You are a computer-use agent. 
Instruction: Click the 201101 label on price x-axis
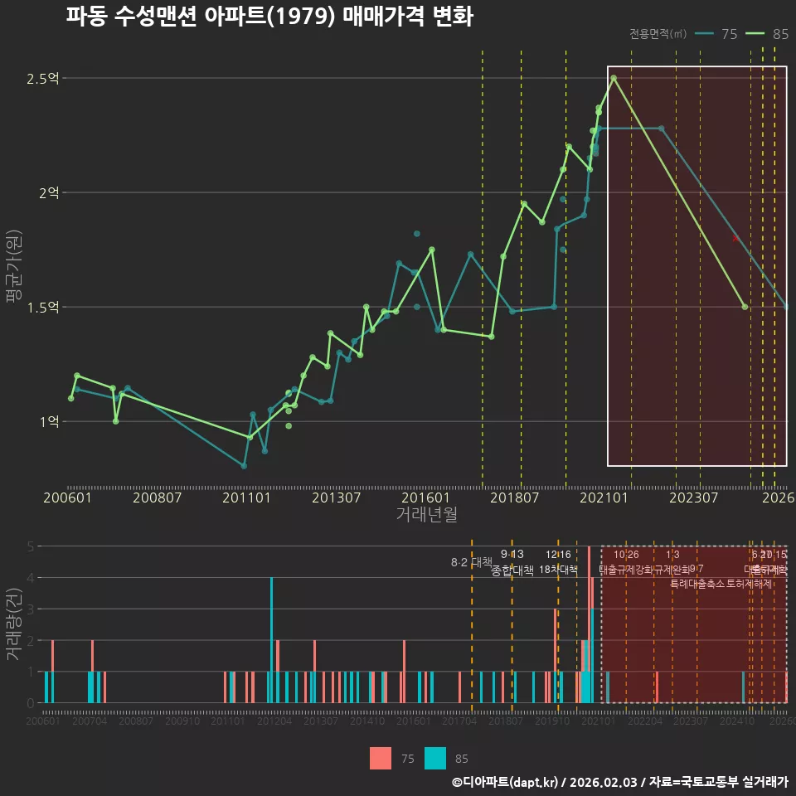coord(246,498)
